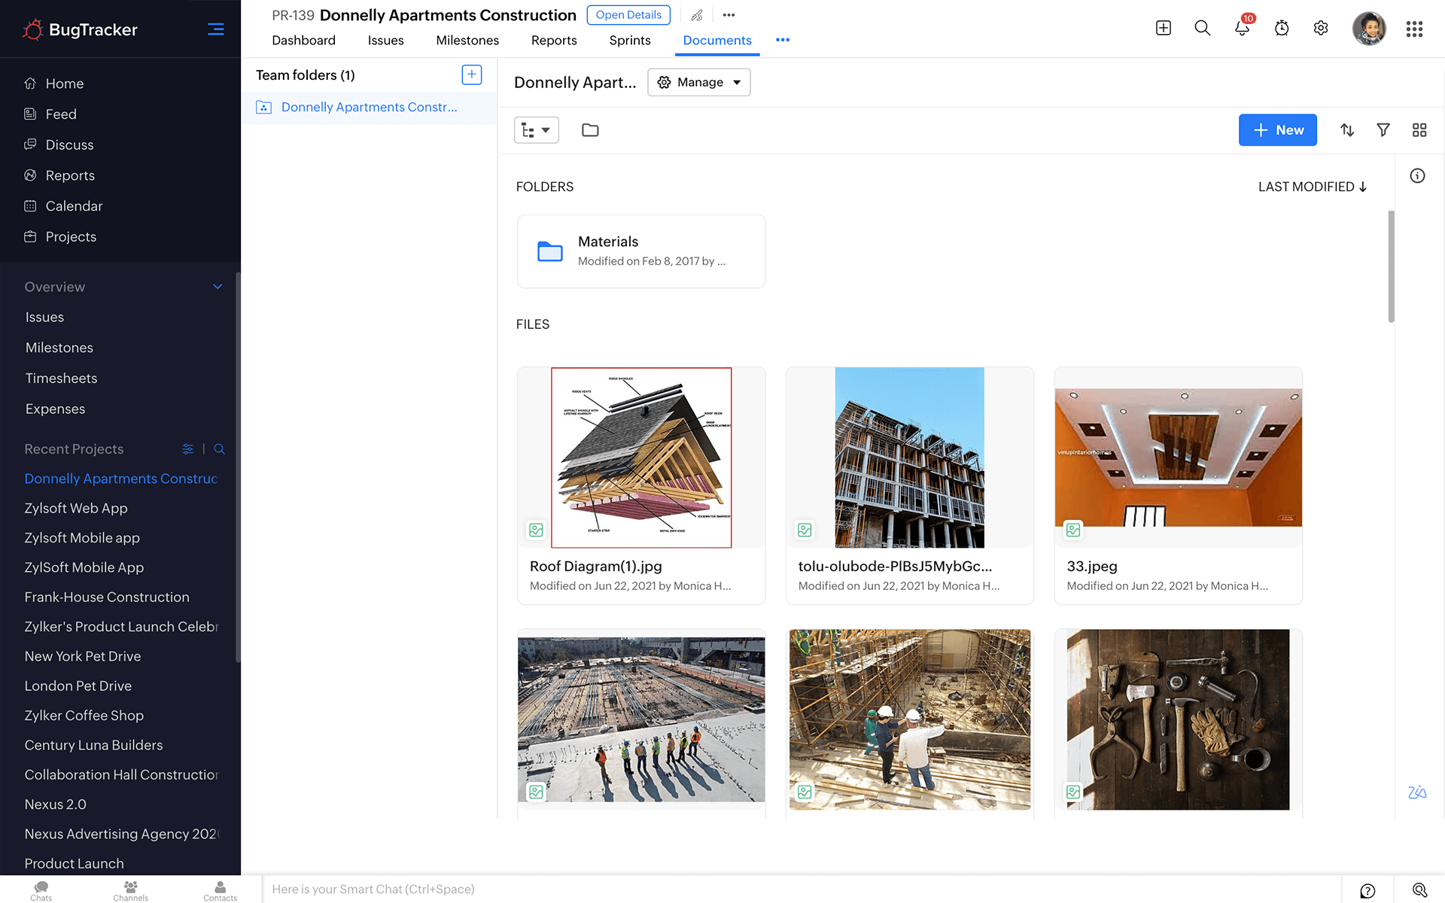Screen dimensions: 1445x903
Task: Go to Home in sidebar
Action: 64,84
